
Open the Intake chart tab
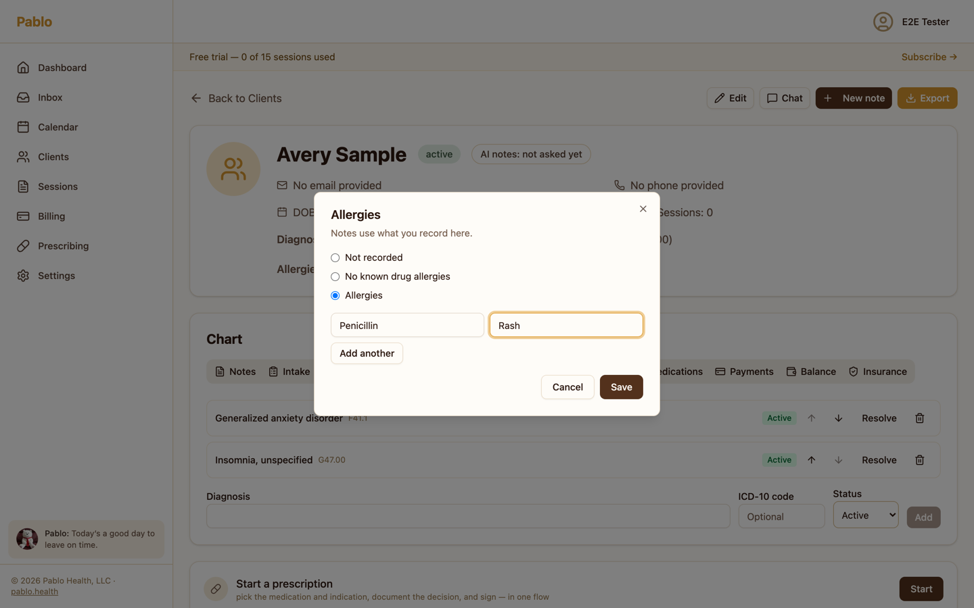pos(289,372)
